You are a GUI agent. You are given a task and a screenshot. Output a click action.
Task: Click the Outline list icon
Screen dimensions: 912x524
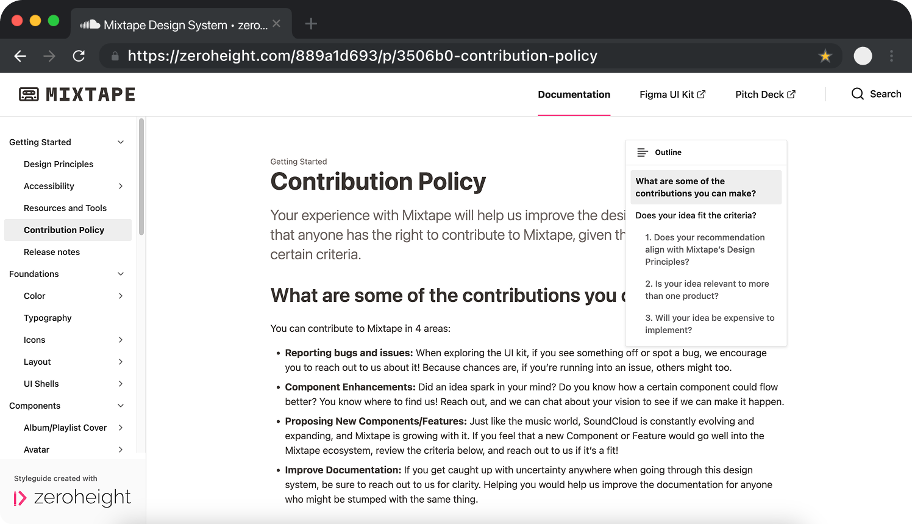[x=643, y=153]
